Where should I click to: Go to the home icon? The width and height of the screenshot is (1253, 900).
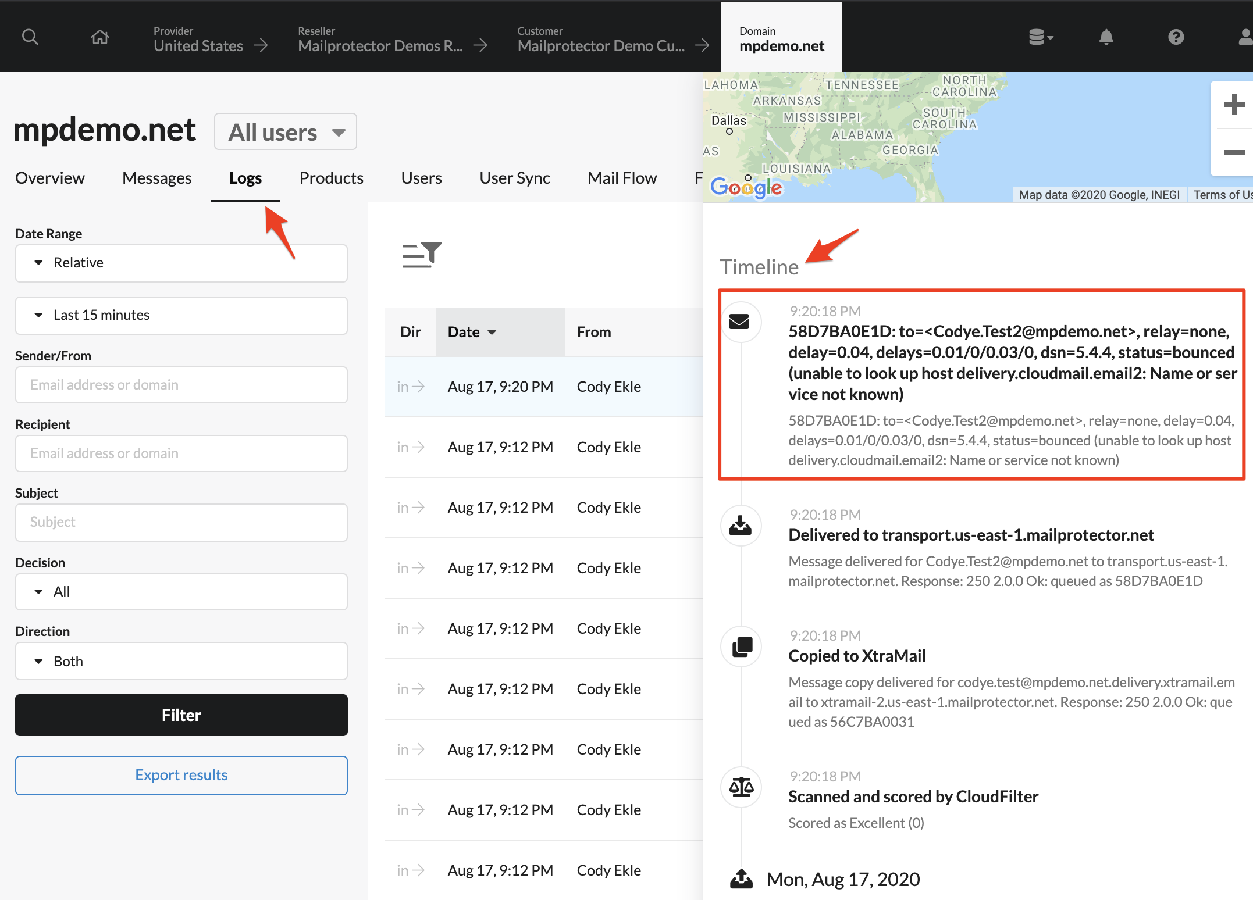(x=100, y=37)
